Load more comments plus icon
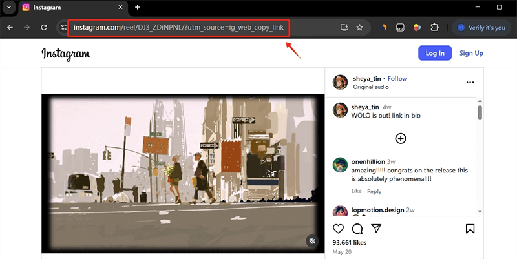 400,138
